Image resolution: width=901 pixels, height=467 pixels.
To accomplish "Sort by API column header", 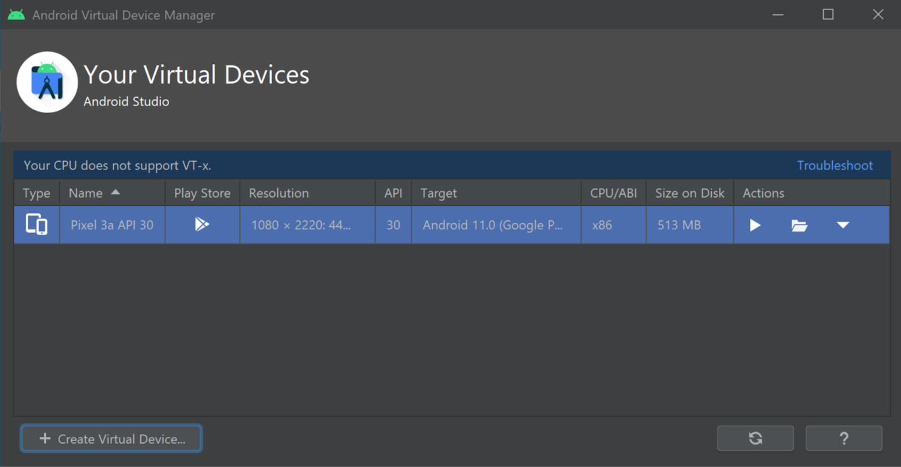I will pos(394,193).
